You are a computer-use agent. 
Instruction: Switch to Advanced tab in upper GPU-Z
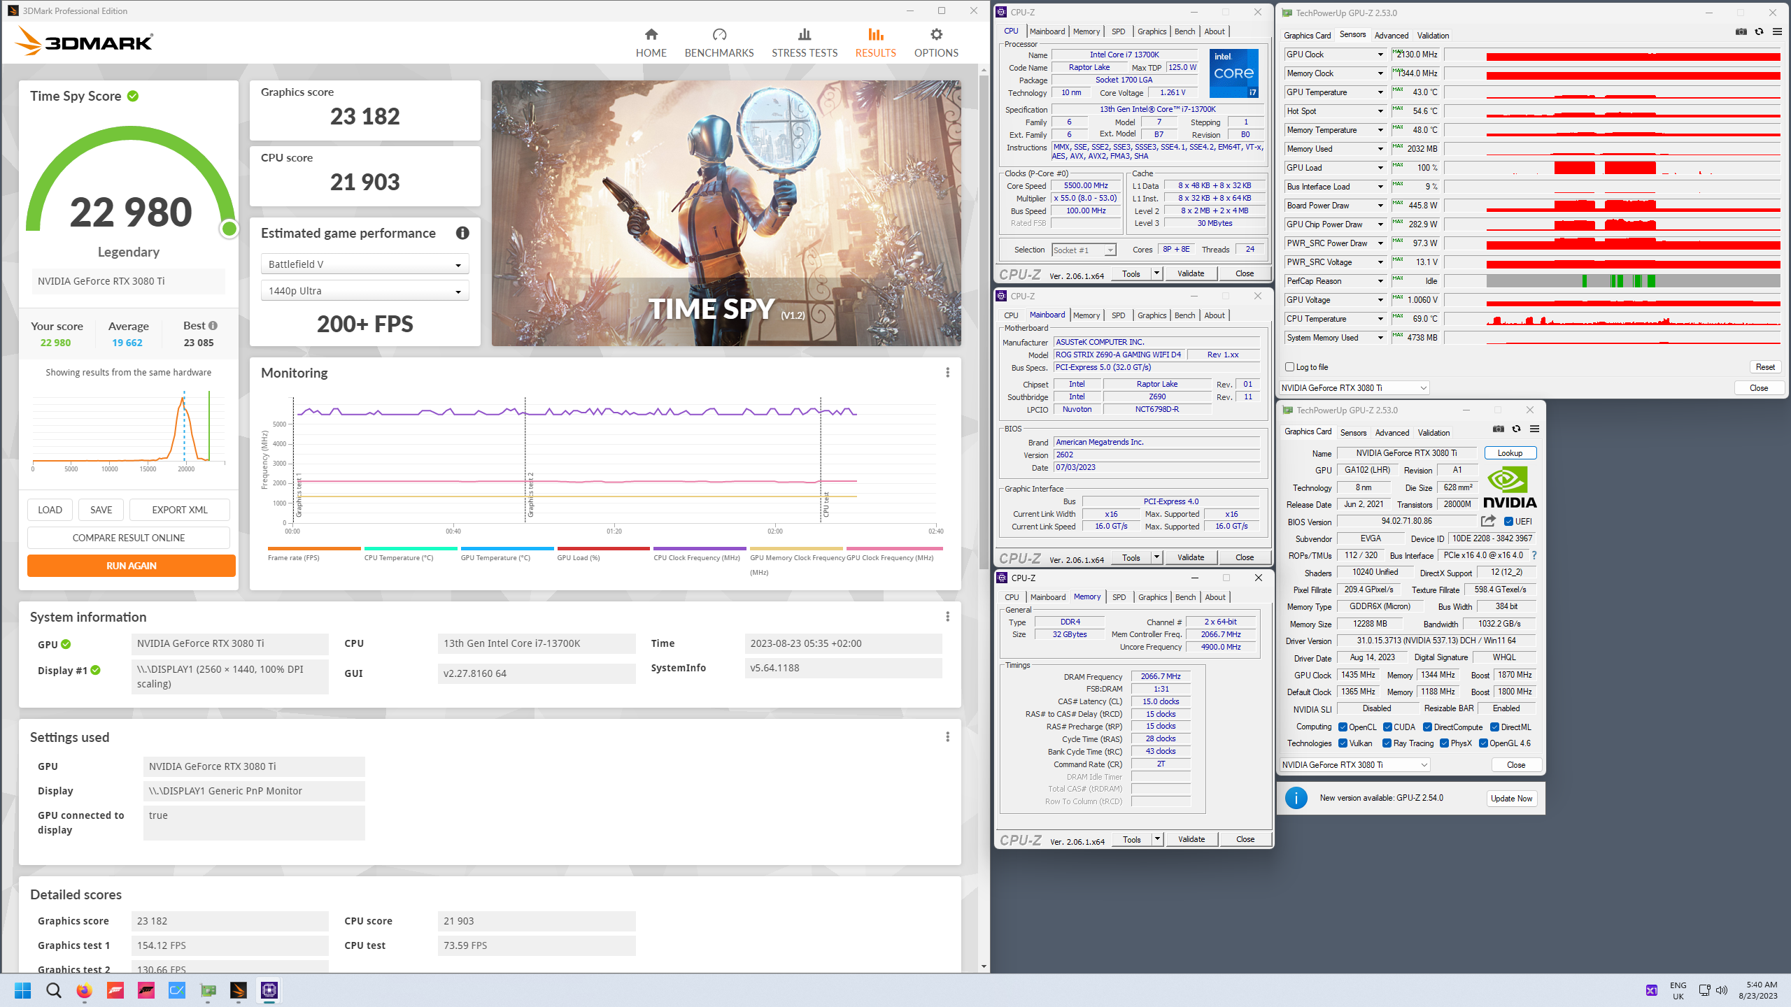[x=1391, y=36]
